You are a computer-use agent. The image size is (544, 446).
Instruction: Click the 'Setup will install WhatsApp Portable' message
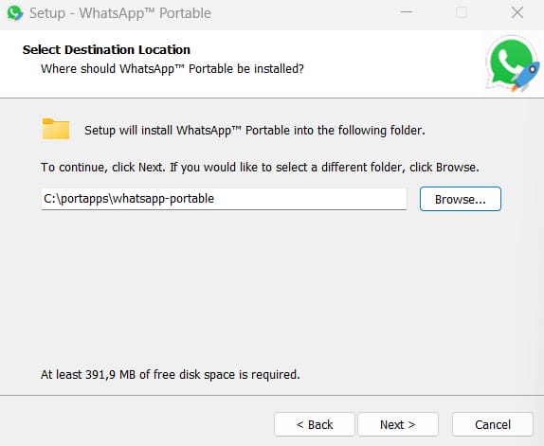(255, 131)
